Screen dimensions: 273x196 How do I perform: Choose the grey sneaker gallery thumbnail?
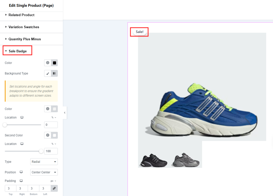click(x=186, y=160)
